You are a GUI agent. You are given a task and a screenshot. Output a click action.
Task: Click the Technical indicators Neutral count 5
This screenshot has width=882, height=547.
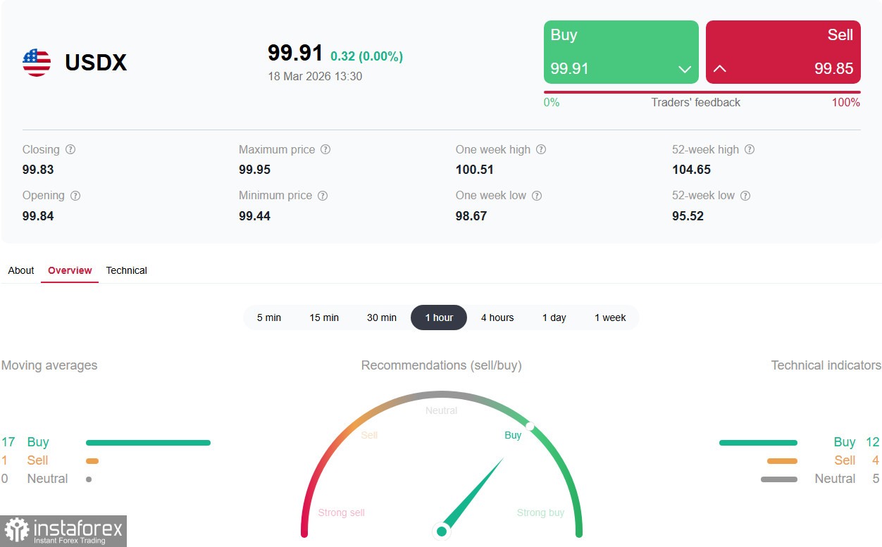tap(876, 479)
